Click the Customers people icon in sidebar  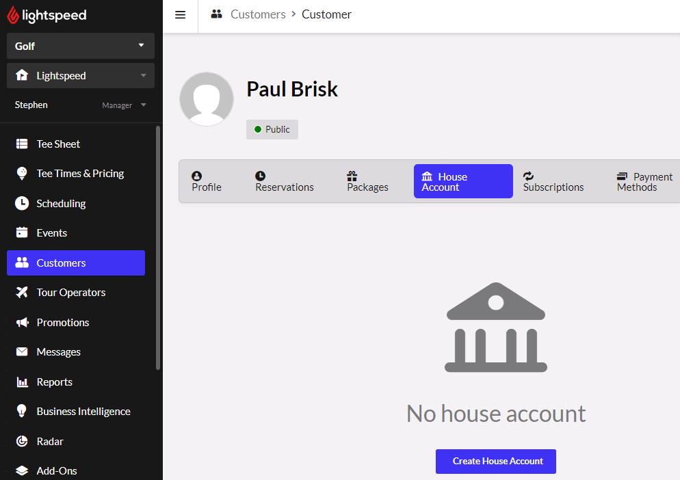(x=22, y=263)
